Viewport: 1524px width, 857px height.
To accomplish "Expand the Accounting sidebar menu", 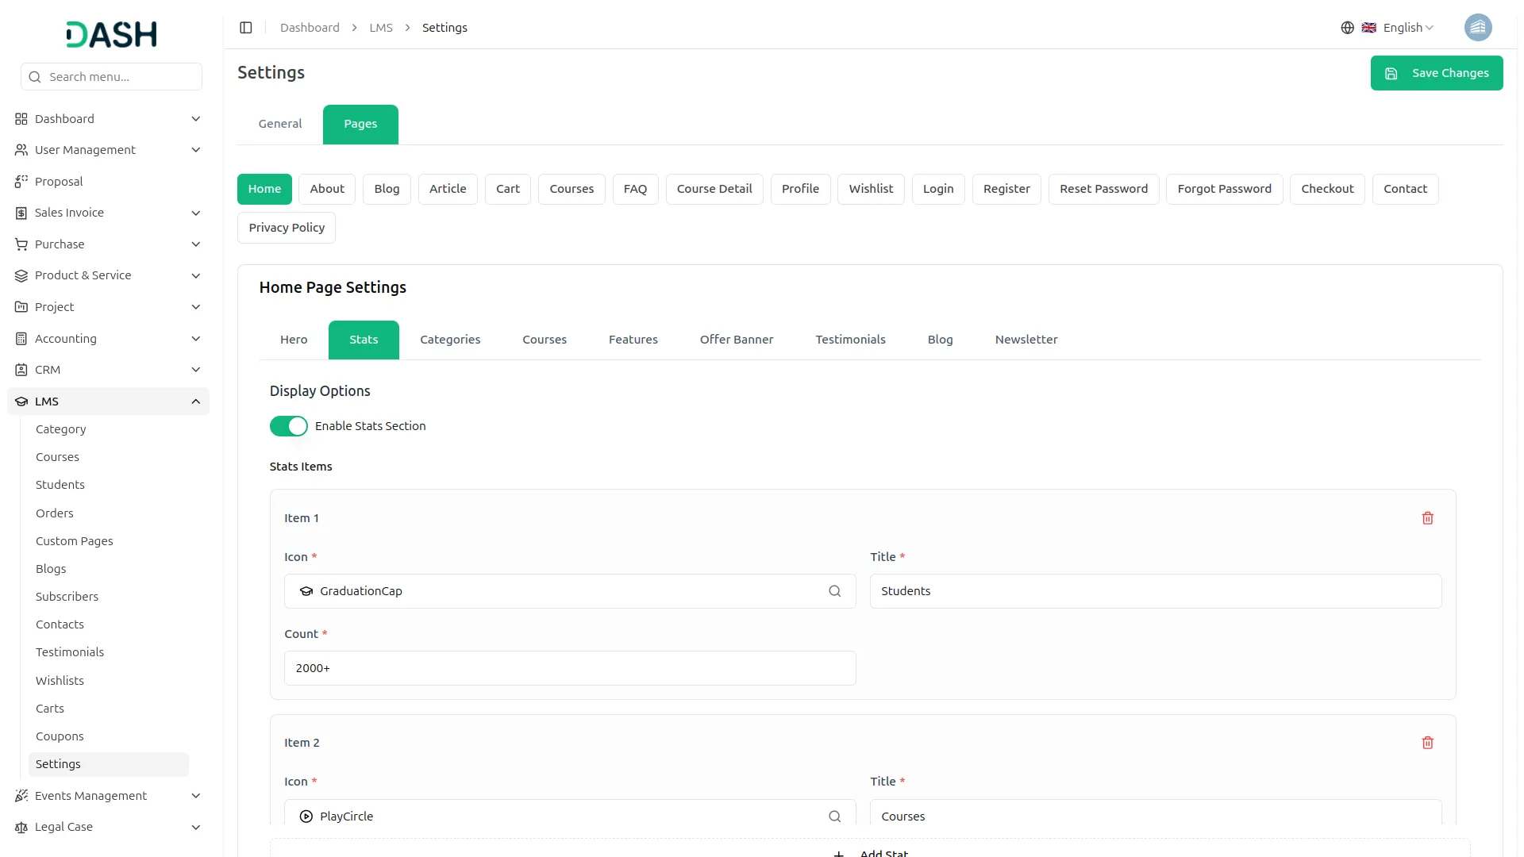I will point(195,339).
